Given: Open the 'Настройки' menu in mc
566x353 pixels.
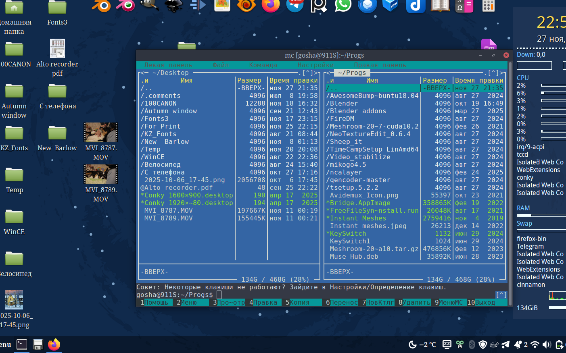Looking at the screenshot, I should [x=315, y=65].
